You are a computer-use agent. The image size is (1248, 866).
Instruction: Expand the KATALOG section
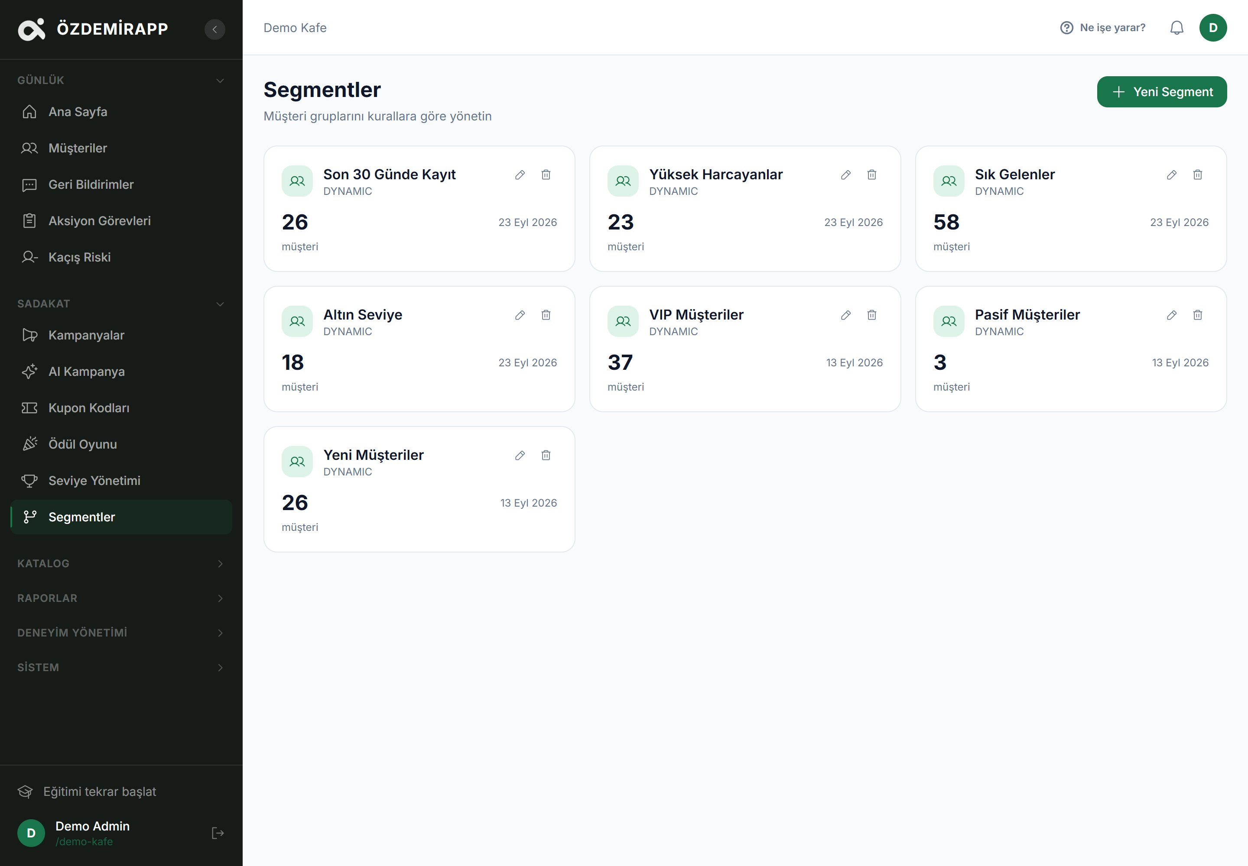pyautogui.click(x=121, y=564)
